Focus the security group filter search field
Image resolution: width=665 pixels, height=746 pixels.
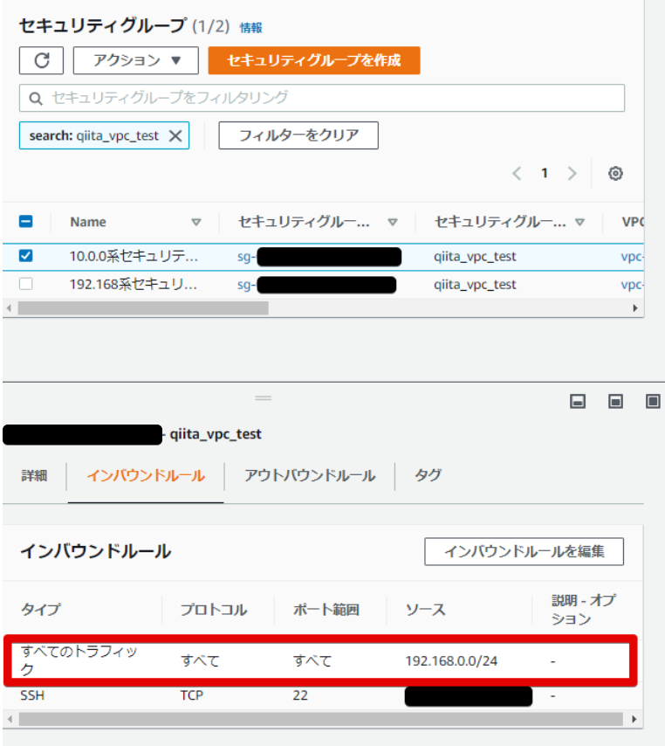click(x=322, y=98)
